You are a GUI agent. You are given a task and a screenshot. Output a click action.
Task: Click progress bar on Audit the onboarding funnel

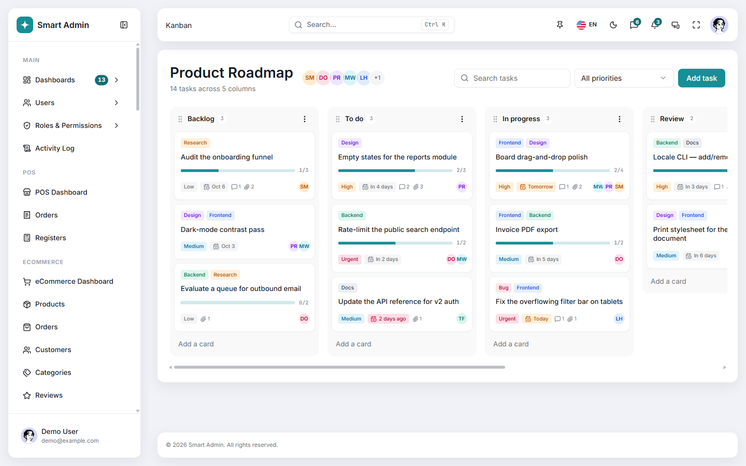pos(238,170)
